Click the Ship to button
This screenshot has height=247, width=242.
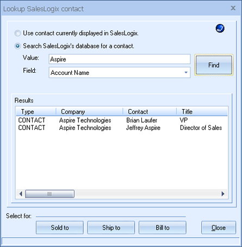[x=111, y=227]
